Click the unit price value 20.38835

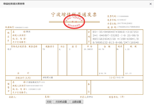tap(88, 49)
